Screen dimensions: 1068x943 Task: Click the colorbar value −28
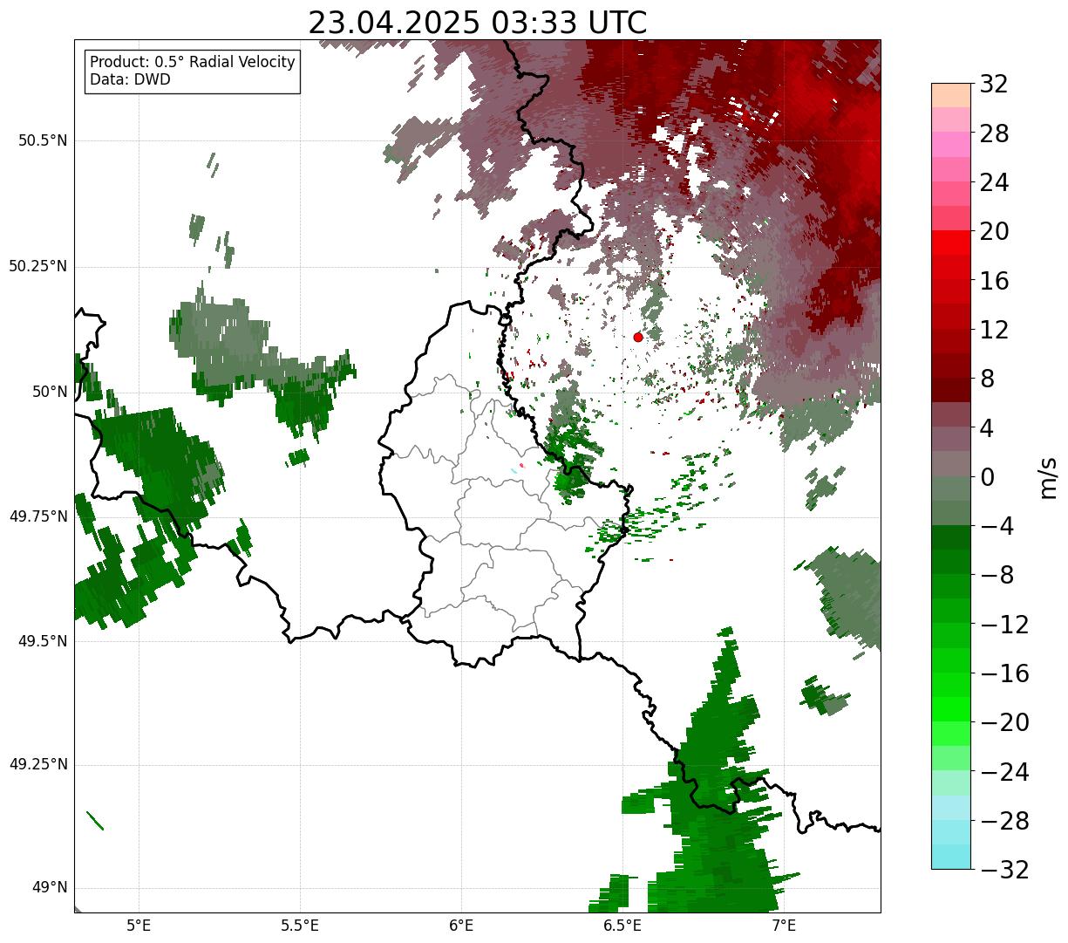click(x=1004, y=821)
